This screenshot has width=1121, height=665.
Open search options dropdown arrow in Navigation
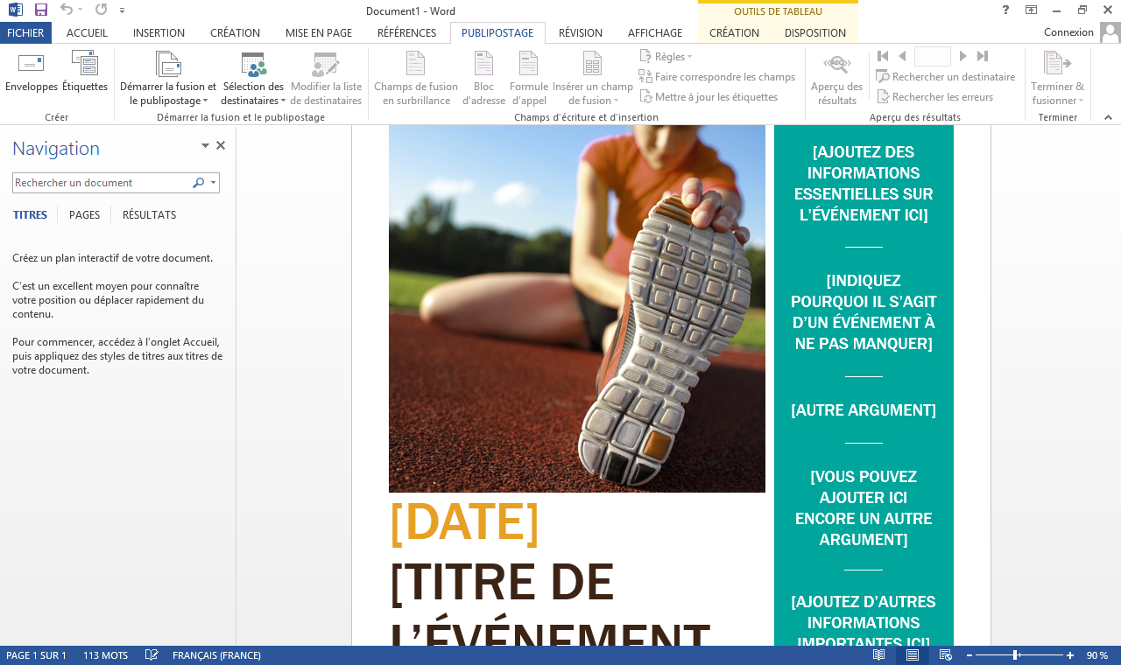click(213, 183)
